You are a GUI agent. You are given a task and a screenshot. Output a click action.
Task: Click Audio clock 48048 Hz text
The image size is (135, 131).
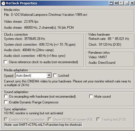pyautogui.click(x=29, y=50)
